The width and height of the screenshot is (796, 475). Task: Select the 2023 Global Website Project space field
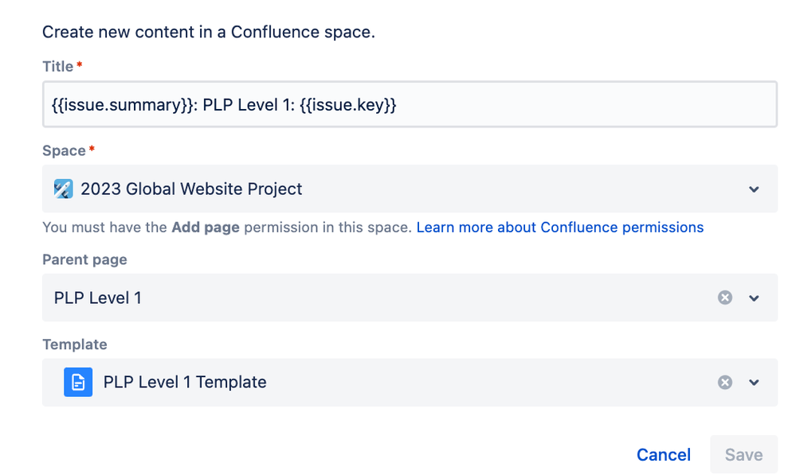[398, 189]
